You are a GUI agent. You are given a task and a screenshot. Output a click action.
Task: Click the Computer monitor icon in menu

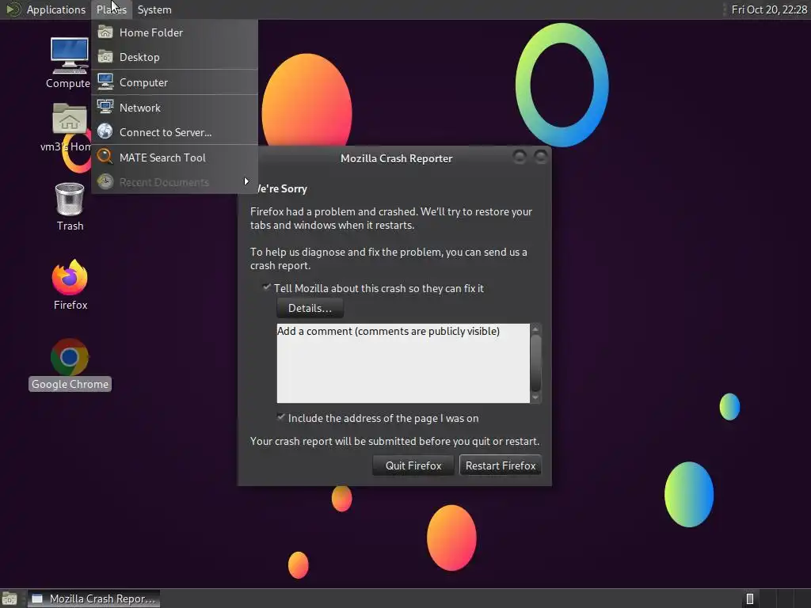coord(105,82)
